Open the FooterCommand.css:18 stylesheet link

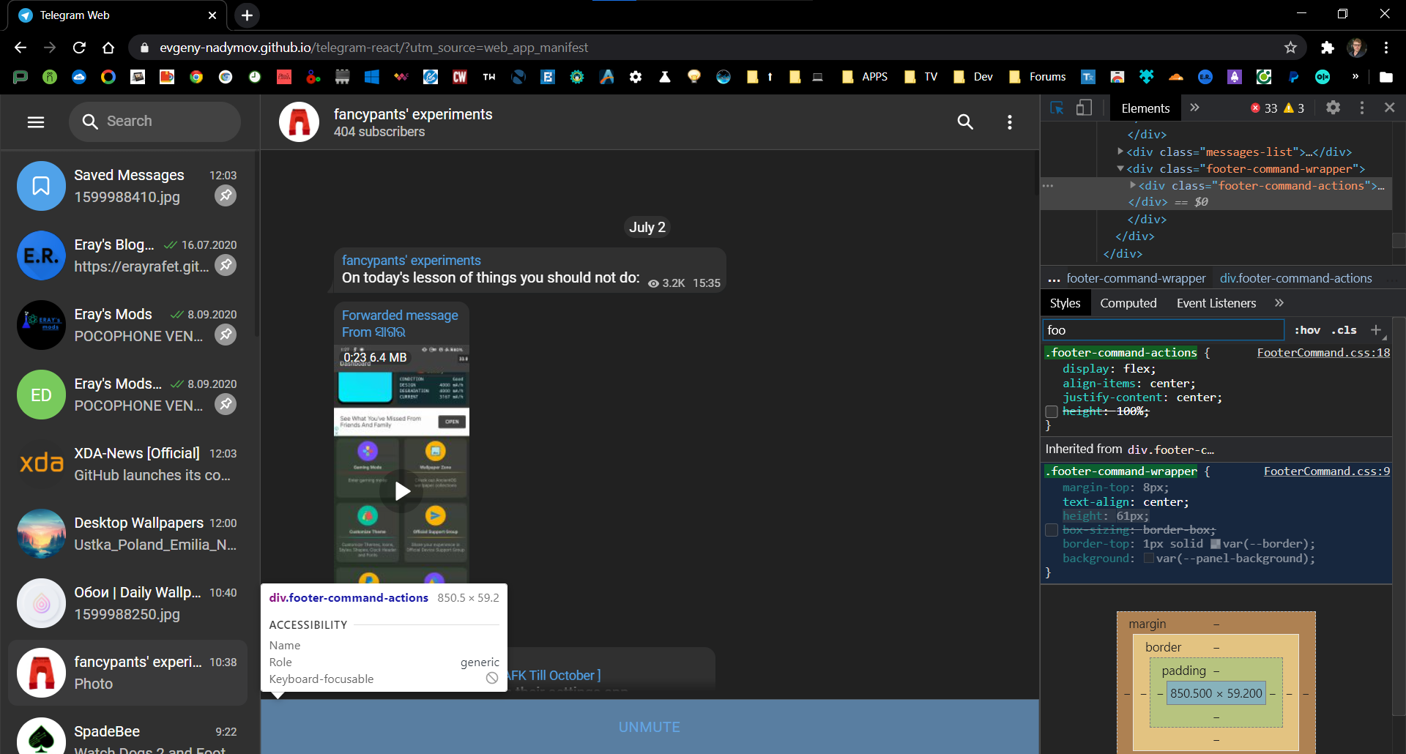pos(1323,353)
